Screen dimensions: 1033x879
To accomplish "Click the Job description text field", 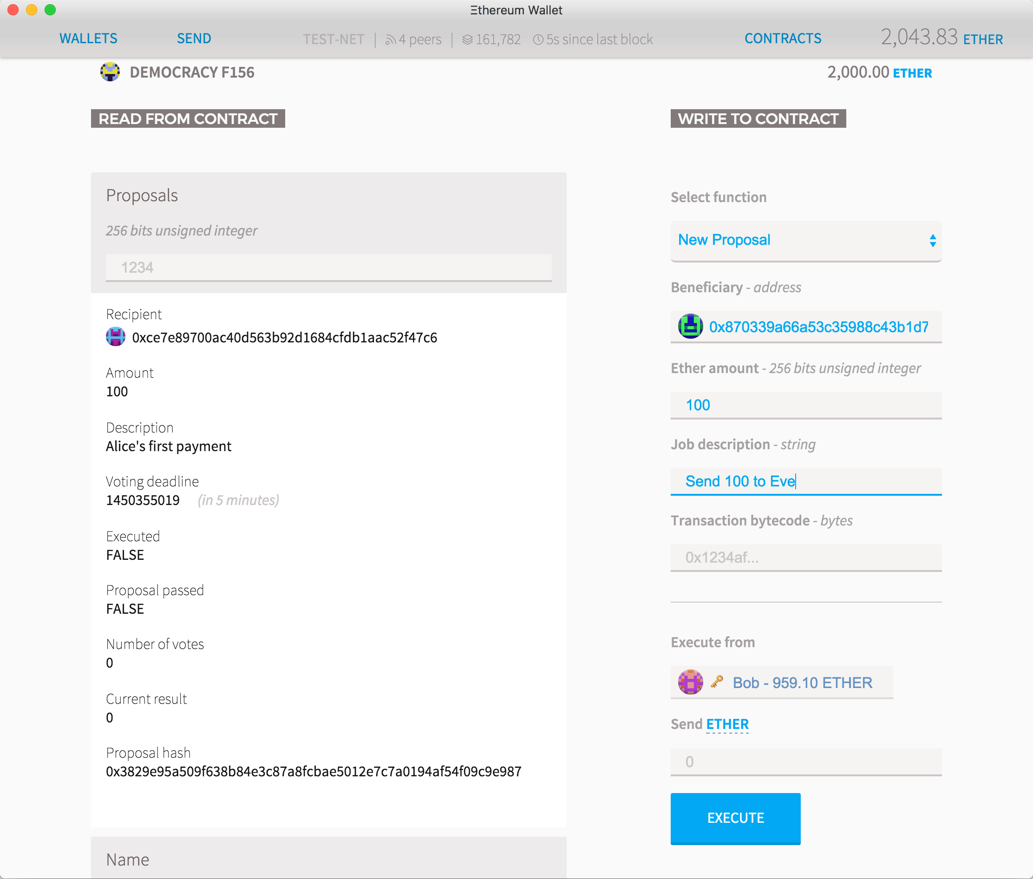I will click(805, 481).
